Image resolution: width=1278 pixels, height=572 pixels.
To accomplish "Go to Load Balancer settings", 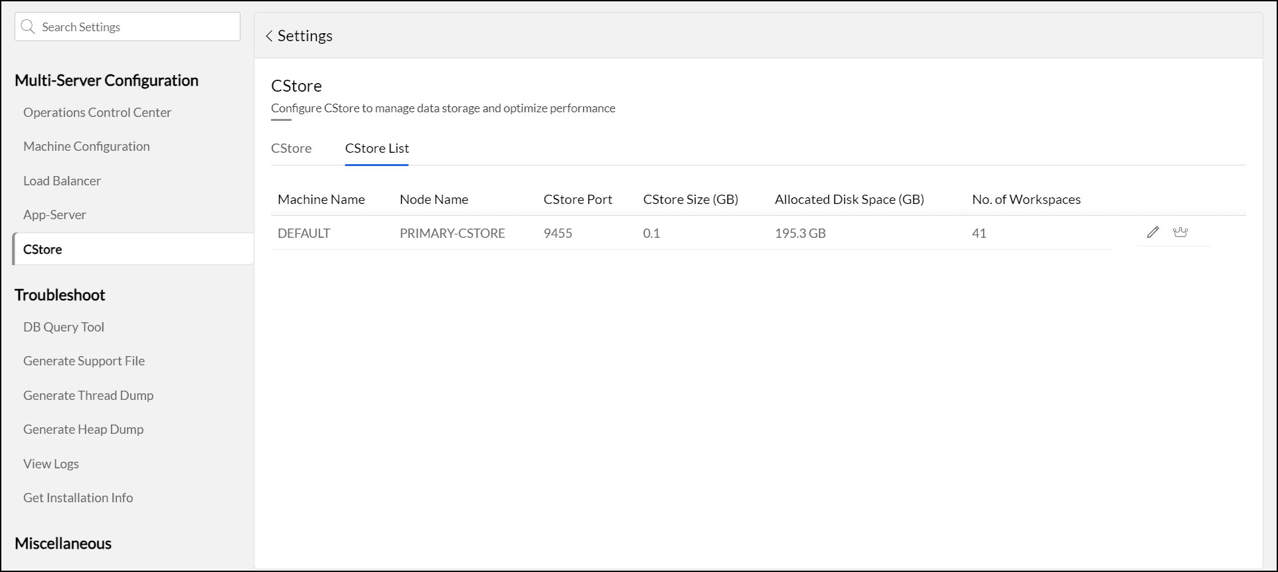I will coord(62,181).
